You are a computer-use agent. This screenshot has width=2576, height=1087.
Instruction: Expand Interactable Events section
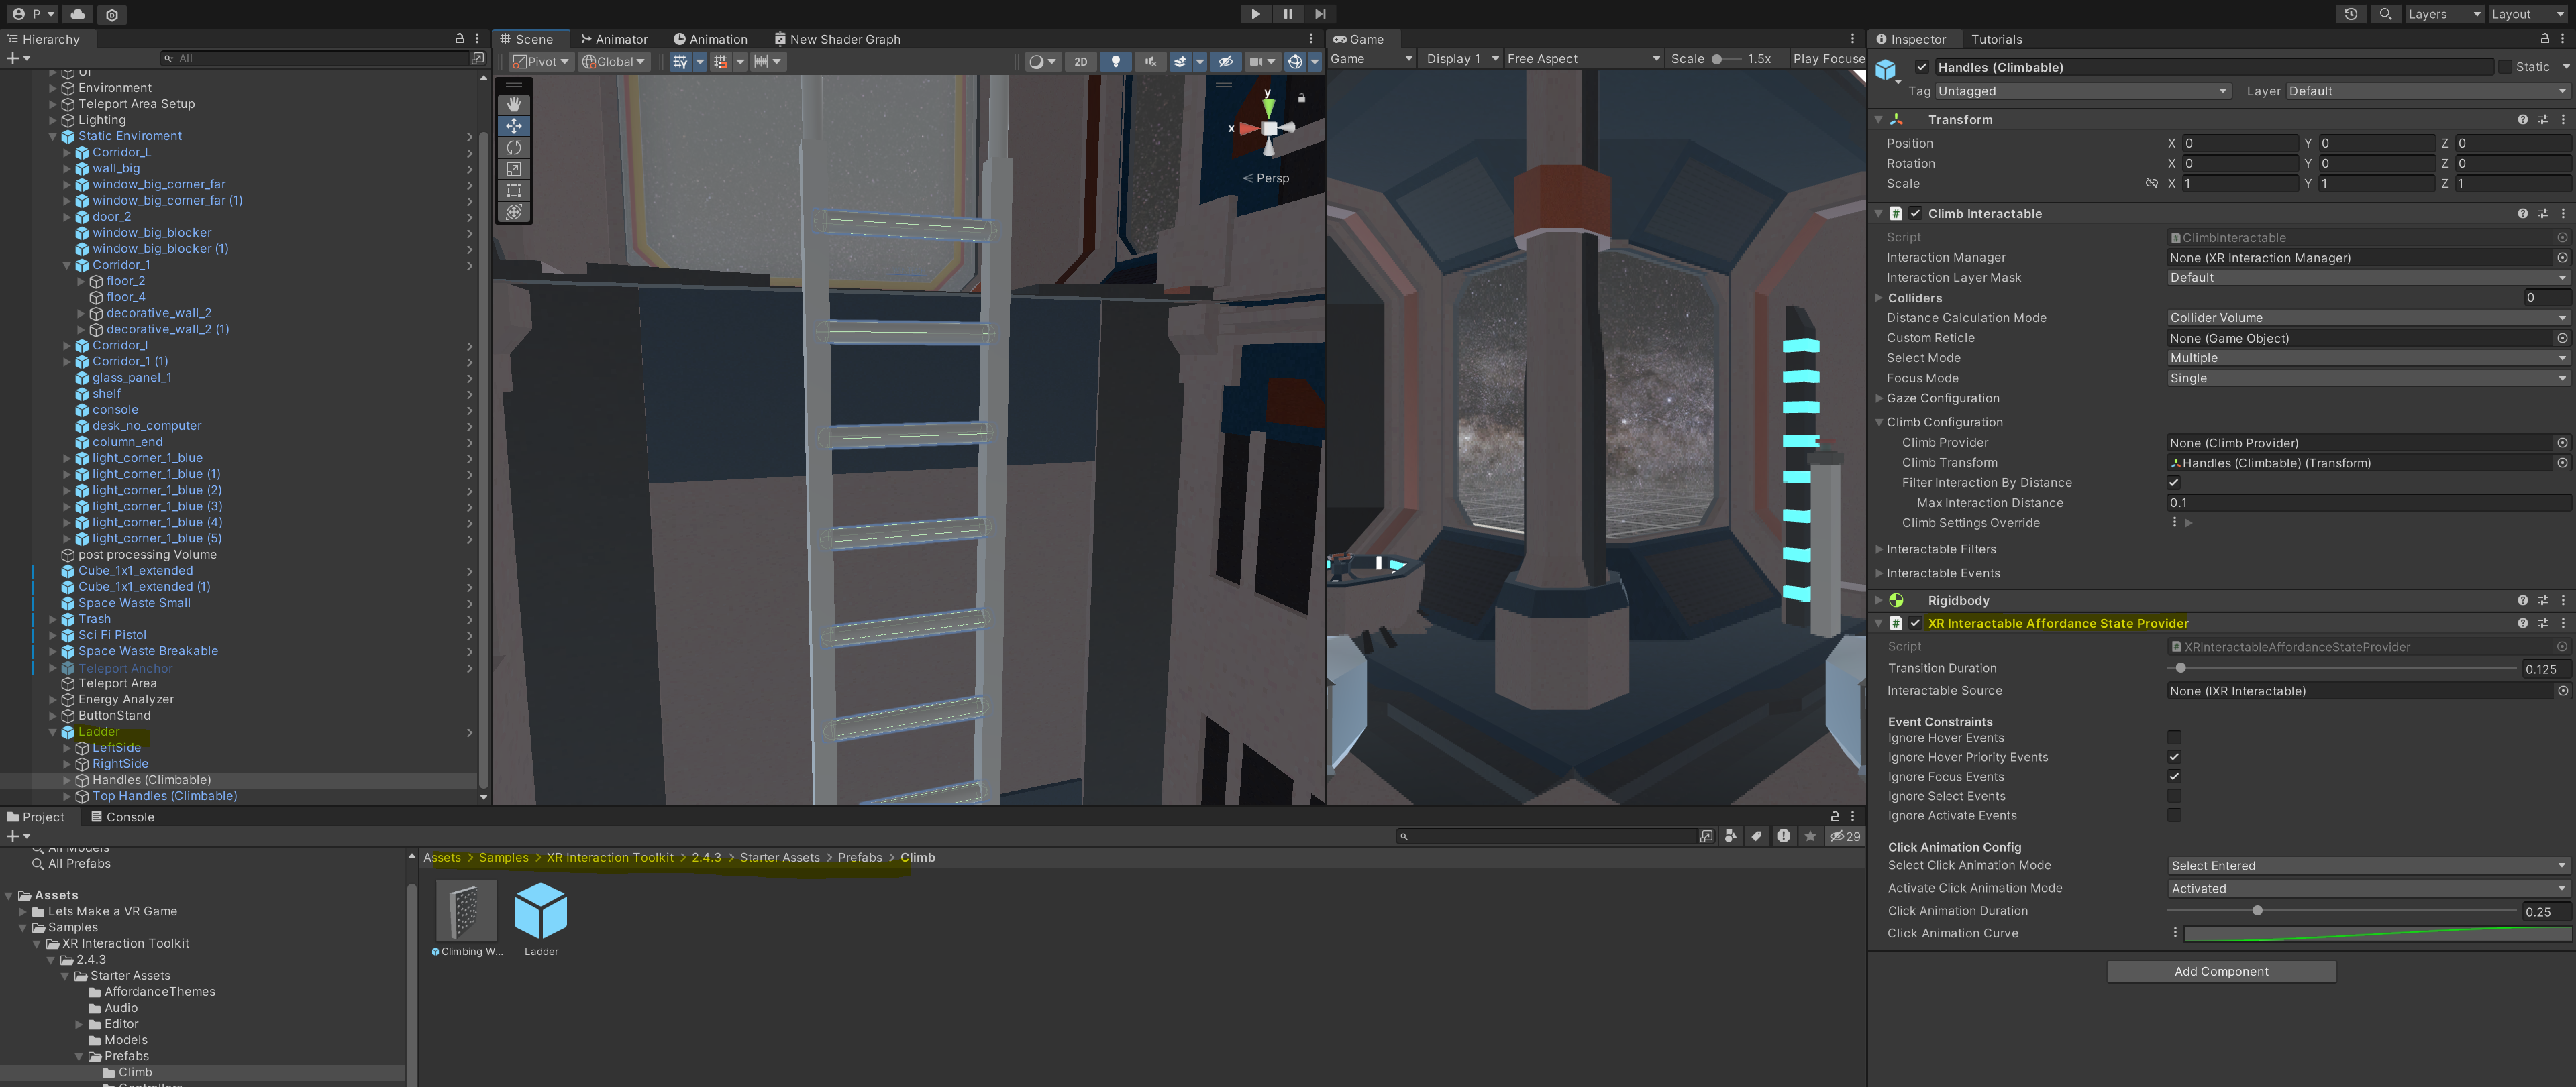tap(1879, 573)
